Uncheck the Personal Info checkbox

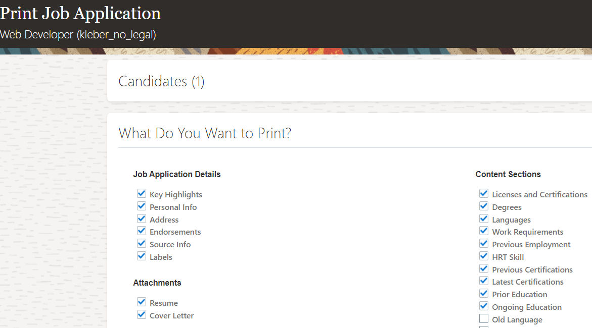tap(142, 206)
